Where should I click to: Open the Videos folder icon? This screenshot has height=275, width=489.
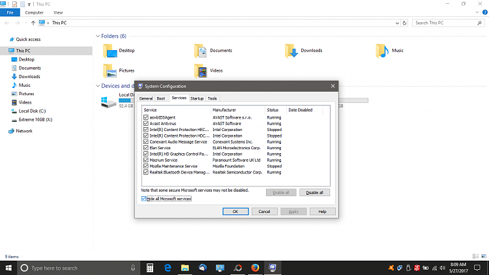[x=201, y=71]
